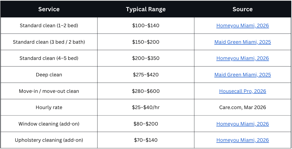Image resolution: width=292 pixels, height=149 pixels.
Task: Open Maid Green Miami link for 3 bed / 2 bath
Action: [x=242, y=42]
